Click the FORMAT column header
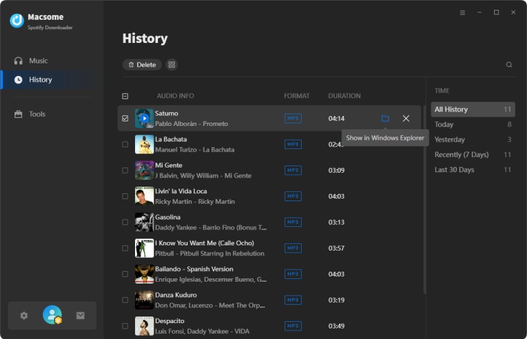The image size is (527, 339). pyautogui.click(x=296, y=96)
